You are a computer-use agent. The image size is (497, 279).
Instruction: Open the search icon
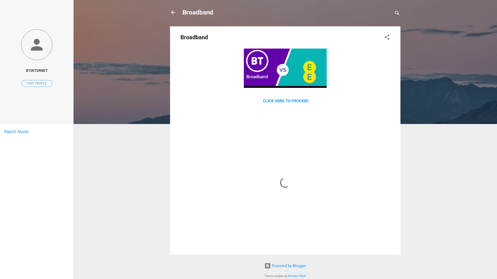397,13
